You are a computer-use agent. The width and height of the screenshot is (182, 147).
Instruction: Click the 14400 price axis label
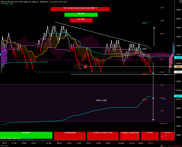pos(179,46)
